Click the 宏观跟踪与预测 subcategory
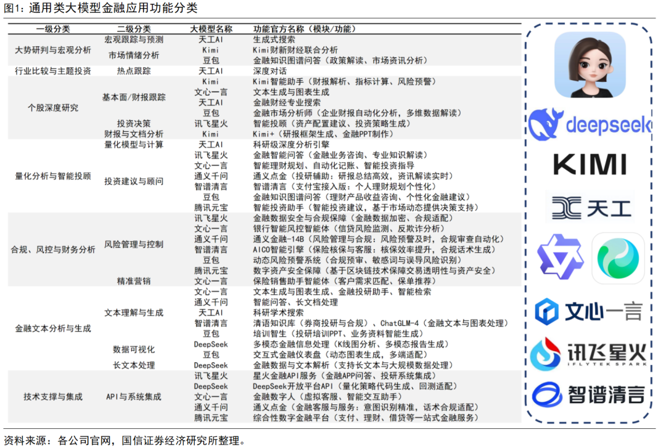This screenshot has width=666, height=448. click(x=134, y=39)
